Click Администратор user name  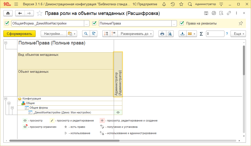(x=206, y=4)
